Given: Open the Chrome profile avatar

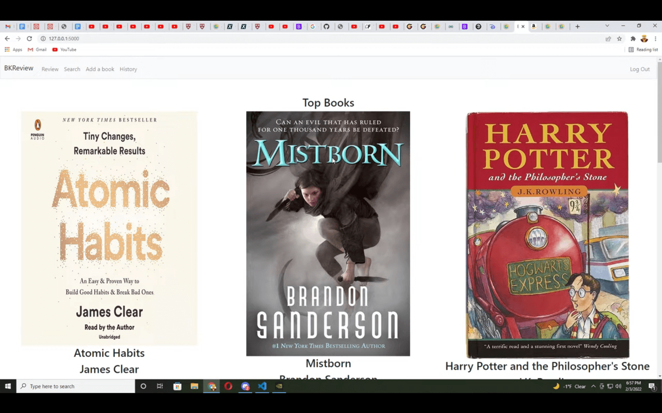Looking at the screenshot, I should point(644,39).
